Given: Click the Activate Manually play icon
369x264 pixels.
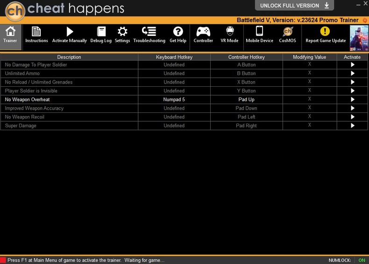Looking at the screenshot, I should 70,32.
